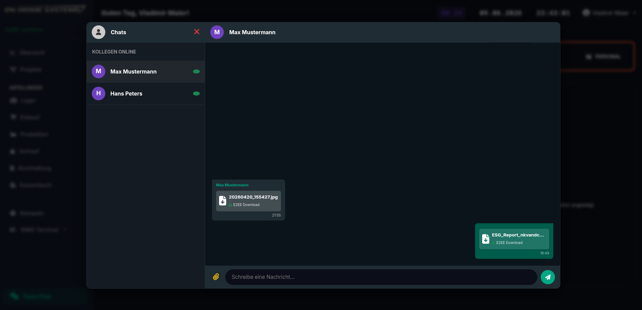Open chat with Hans Peters
This screenshot has width=642, height=310.
coord(146,94)
